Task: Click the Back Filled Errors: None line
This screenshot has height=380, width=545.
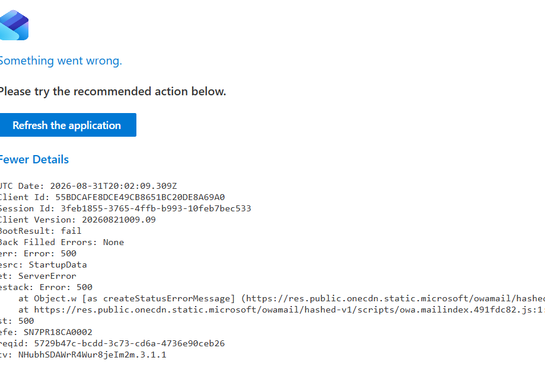Action: tap(62, 242)
